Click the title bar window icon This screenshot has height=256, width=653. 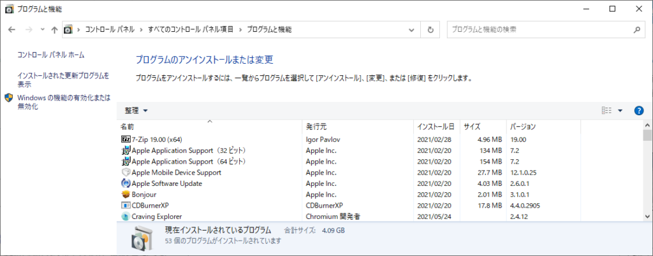[x=9, y=9]
